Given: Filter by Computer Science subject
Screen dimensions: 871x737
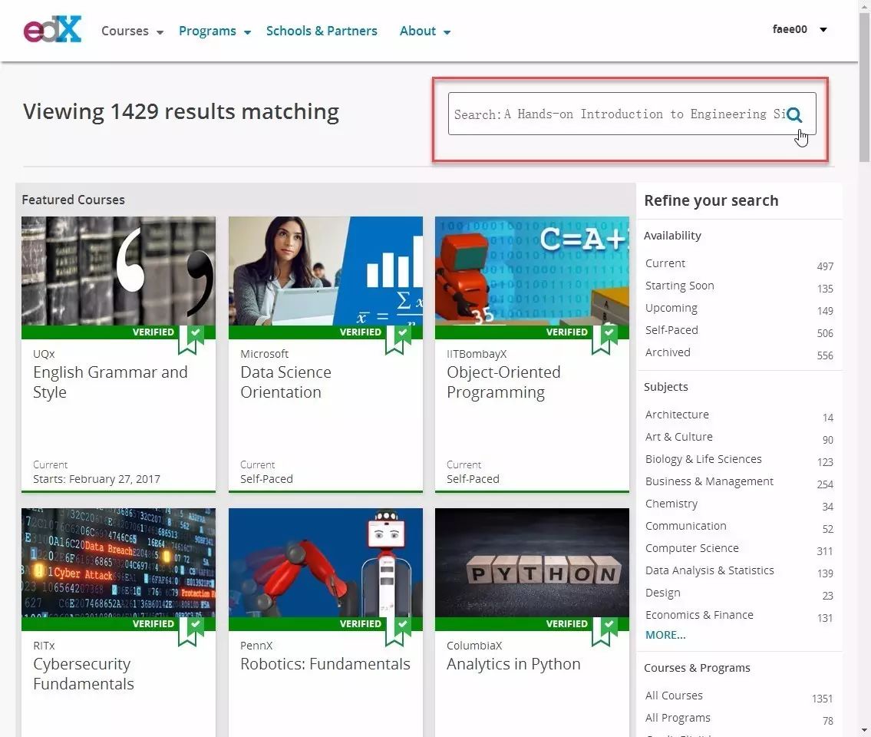Looking at the screenshot, I should [691, 548].
